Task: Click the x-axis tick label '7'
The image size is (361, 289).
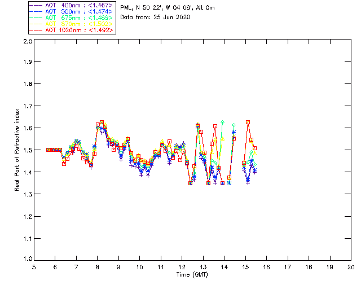Action: click(76, 267)
